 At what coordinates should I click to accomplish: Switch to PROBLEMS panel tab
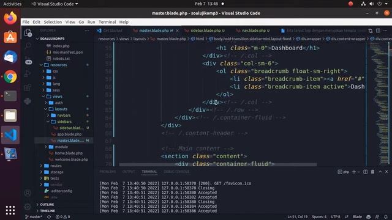[x=108, y=172]
